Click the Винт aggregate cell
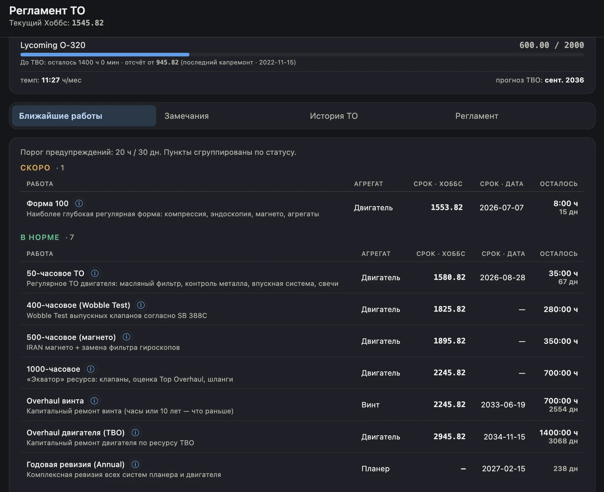This screenshot has width=604, height=492. (x=370, y=405)
